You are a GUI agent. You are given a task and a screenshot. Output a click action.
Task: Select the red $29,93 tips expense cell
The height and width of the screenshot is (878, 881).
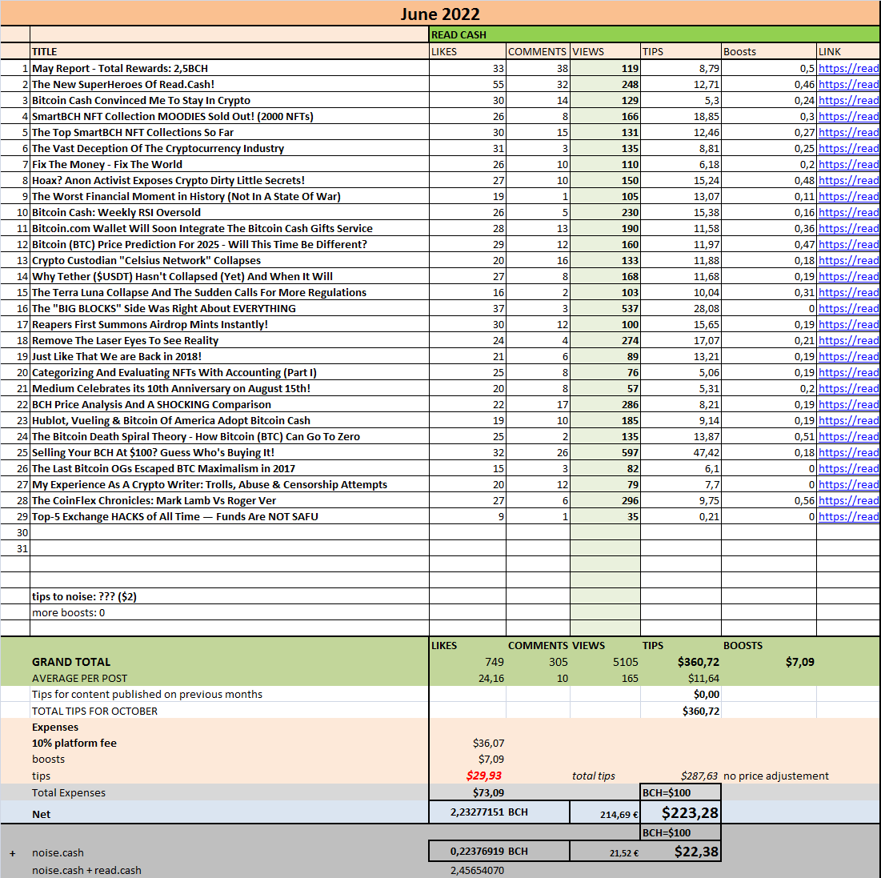[x=467, y=776]
